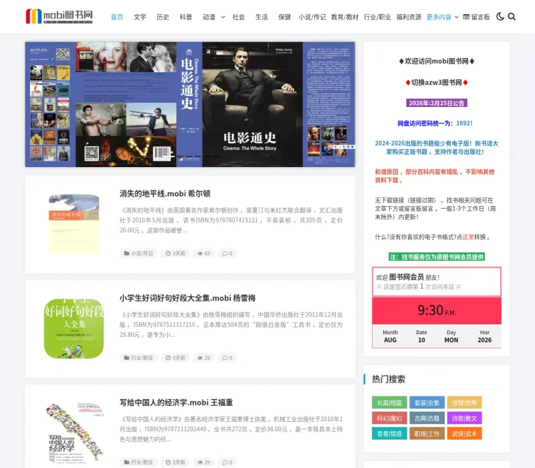Toggle dark mode moon icon
Screen dimensions: 535x468
point(500,16)
